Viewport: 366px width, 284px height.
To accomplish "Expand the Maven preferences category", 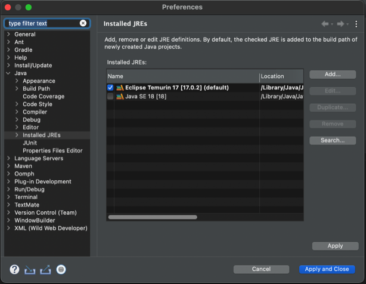I will [8, 166].
